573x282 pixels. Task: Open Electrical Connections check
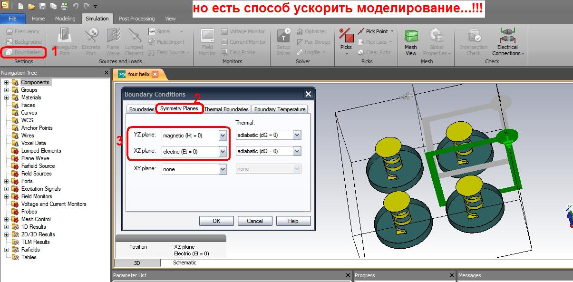pos(508,42)
